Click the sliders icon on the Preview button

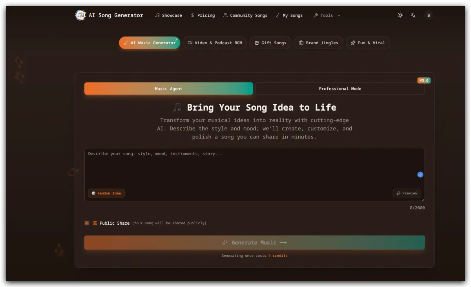[398, 193]
